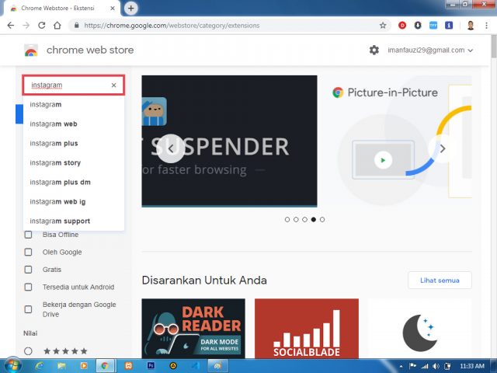Open Photoshop from the taskbar
Image resolution: width=497 pixels, height=373 pixels.
point(151,366)
